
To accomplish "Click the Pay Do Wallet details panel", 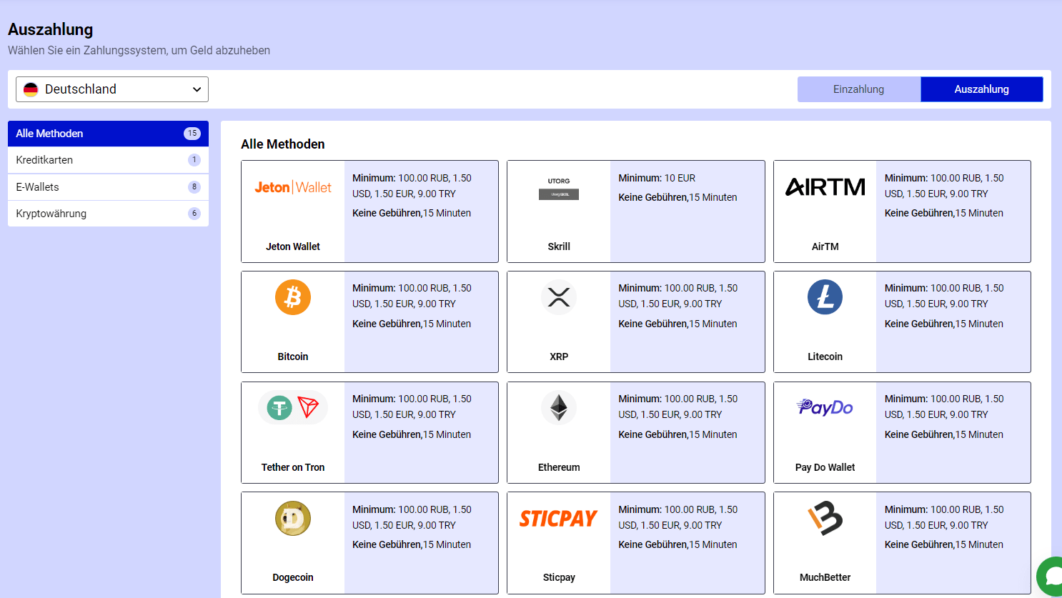I will [x=953, y=432].
